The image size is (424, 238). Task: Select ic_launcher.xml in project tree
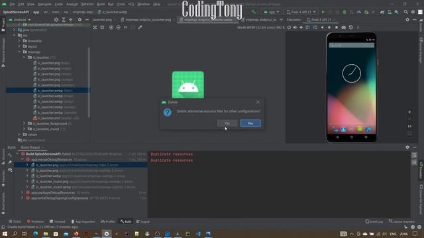pyautogui.click(x=56, y=118)
